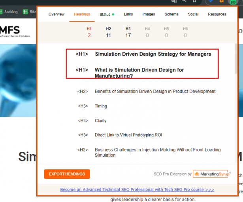
Task: Open the Links tab
Action: [128, 14]
